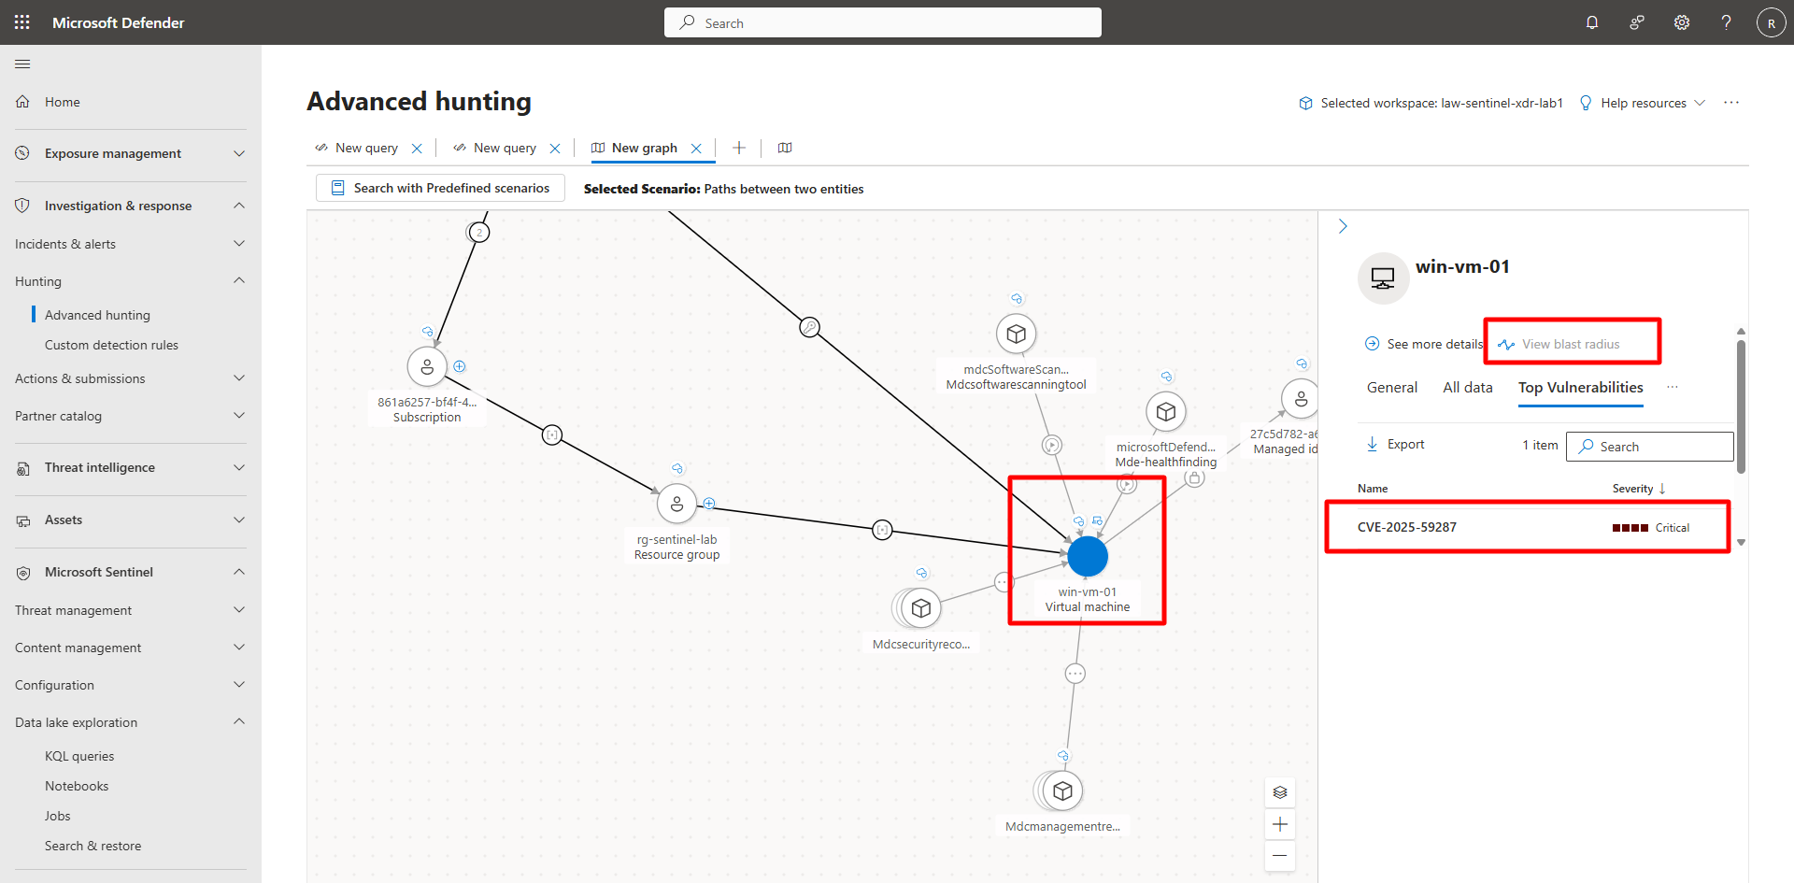Open the app launcher waffle icon
This screenshot has height=883, width=1794.
[x=22, y=22]
